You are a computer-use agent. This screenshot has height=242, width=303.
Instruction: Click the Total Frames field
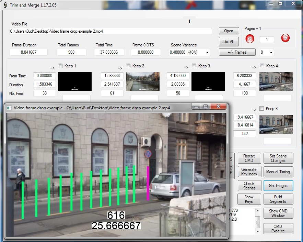[71, 52]
